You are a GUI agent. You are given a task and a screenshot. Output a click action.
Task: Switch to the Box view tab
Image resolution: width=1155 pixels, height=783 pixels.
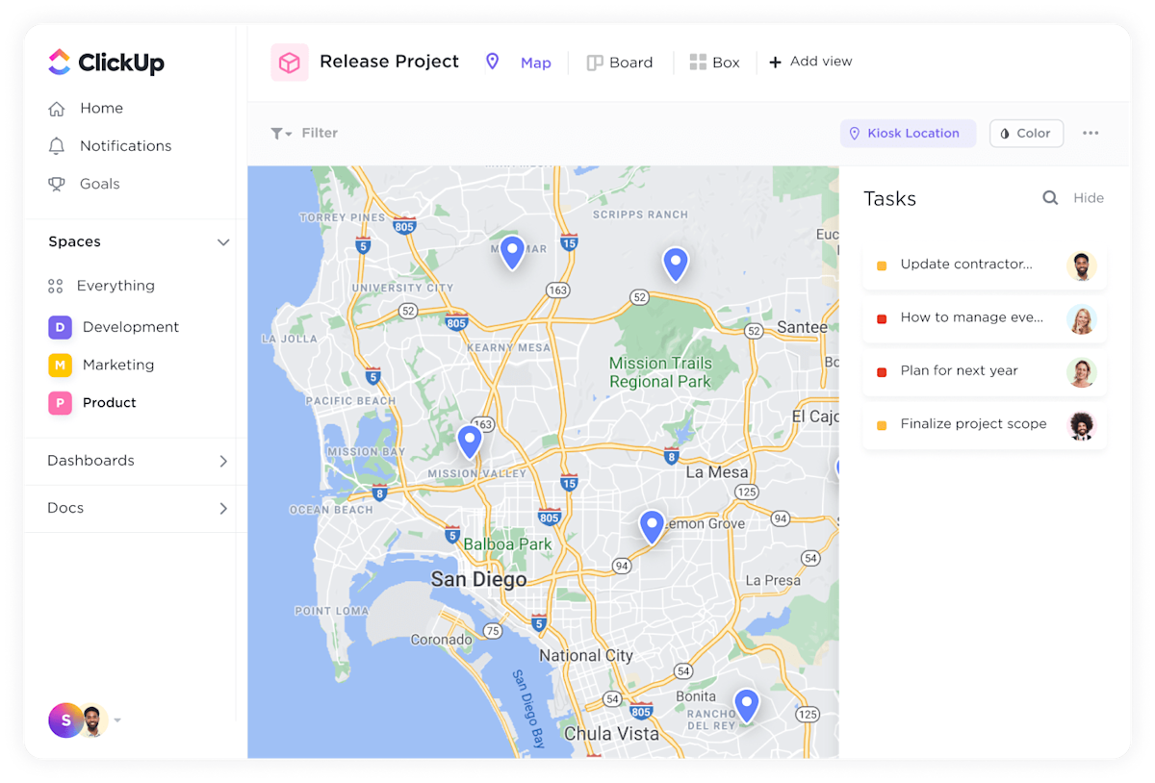(x=714, y=62)
